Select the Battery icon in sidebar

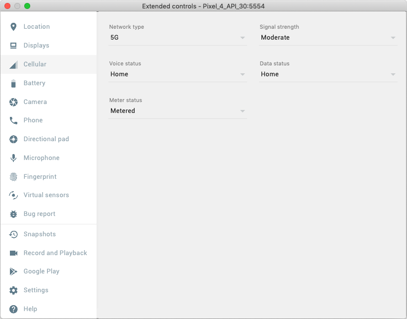coord(13,83)
